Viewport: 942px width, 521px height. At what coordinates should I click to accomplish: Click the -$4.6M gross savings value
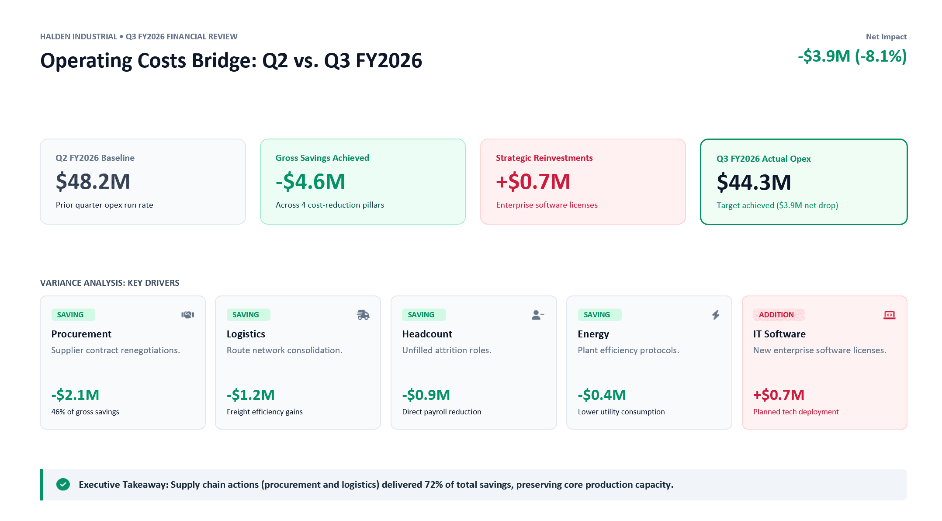(x=311, y=181)
